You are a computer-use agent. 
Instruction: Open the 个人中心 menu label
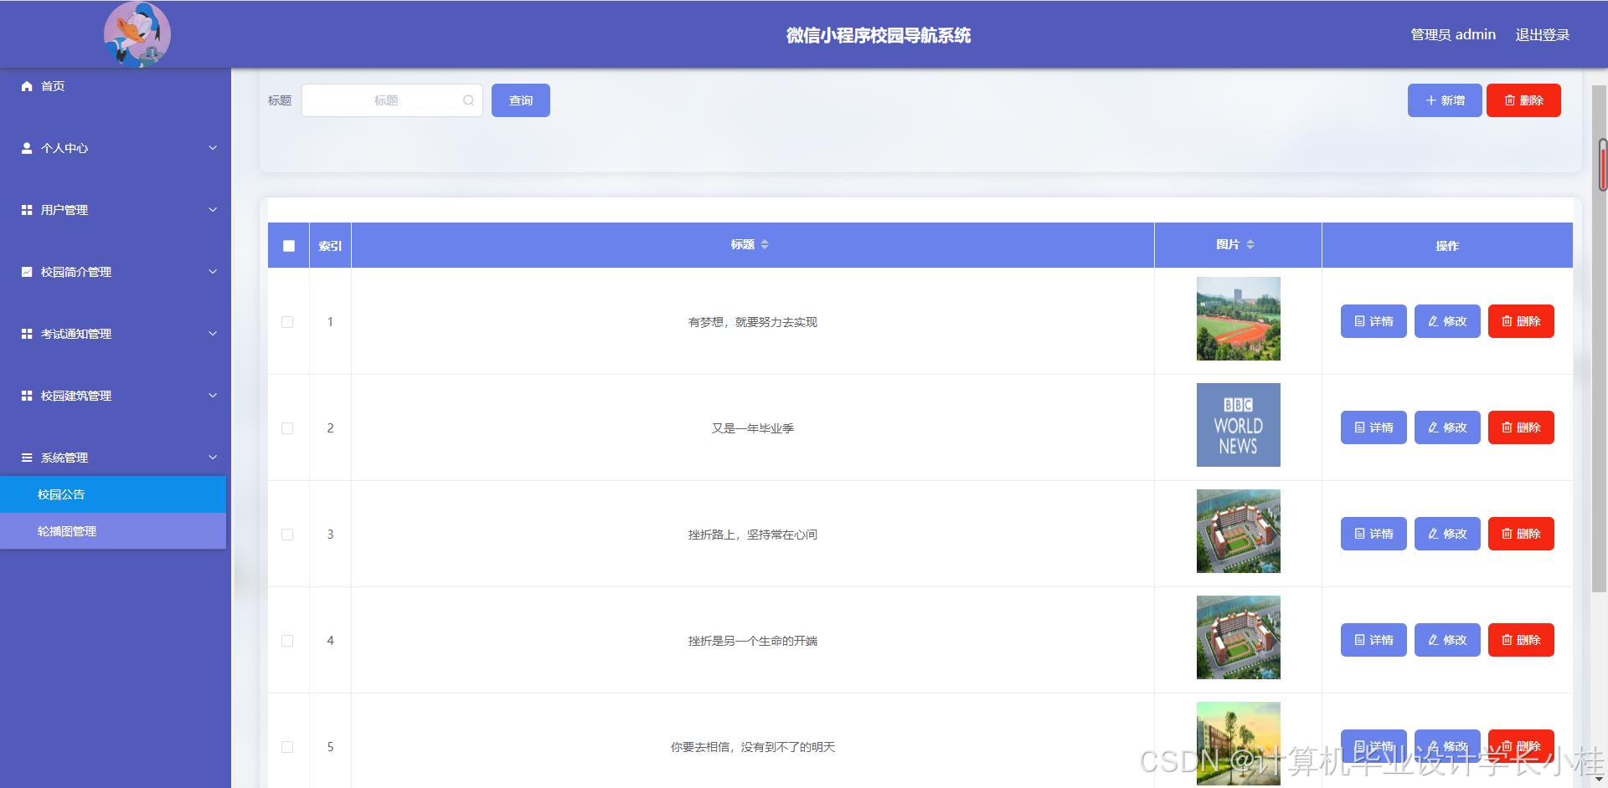point(64,148)
